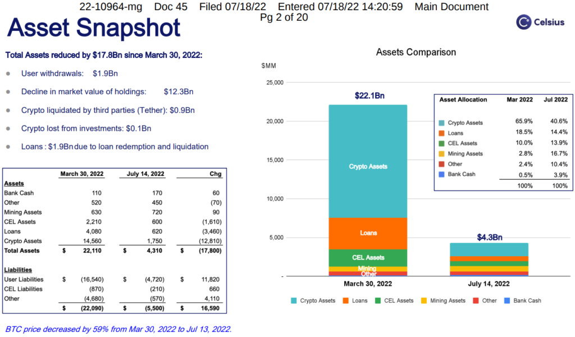Click the Celsius logo icon
Image resolution: width=575 pixels, height=337 pixels.
point(524,22)
